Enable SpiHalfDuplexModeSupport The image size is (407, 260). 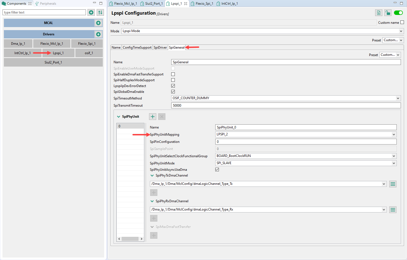pos(173,80)
